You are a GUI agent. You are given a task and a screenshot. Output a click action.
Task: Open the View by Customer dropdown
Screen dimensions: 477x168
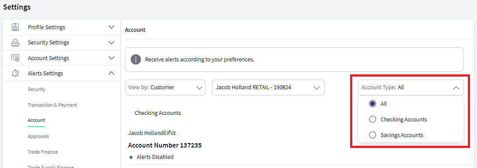tap(165, 87)
